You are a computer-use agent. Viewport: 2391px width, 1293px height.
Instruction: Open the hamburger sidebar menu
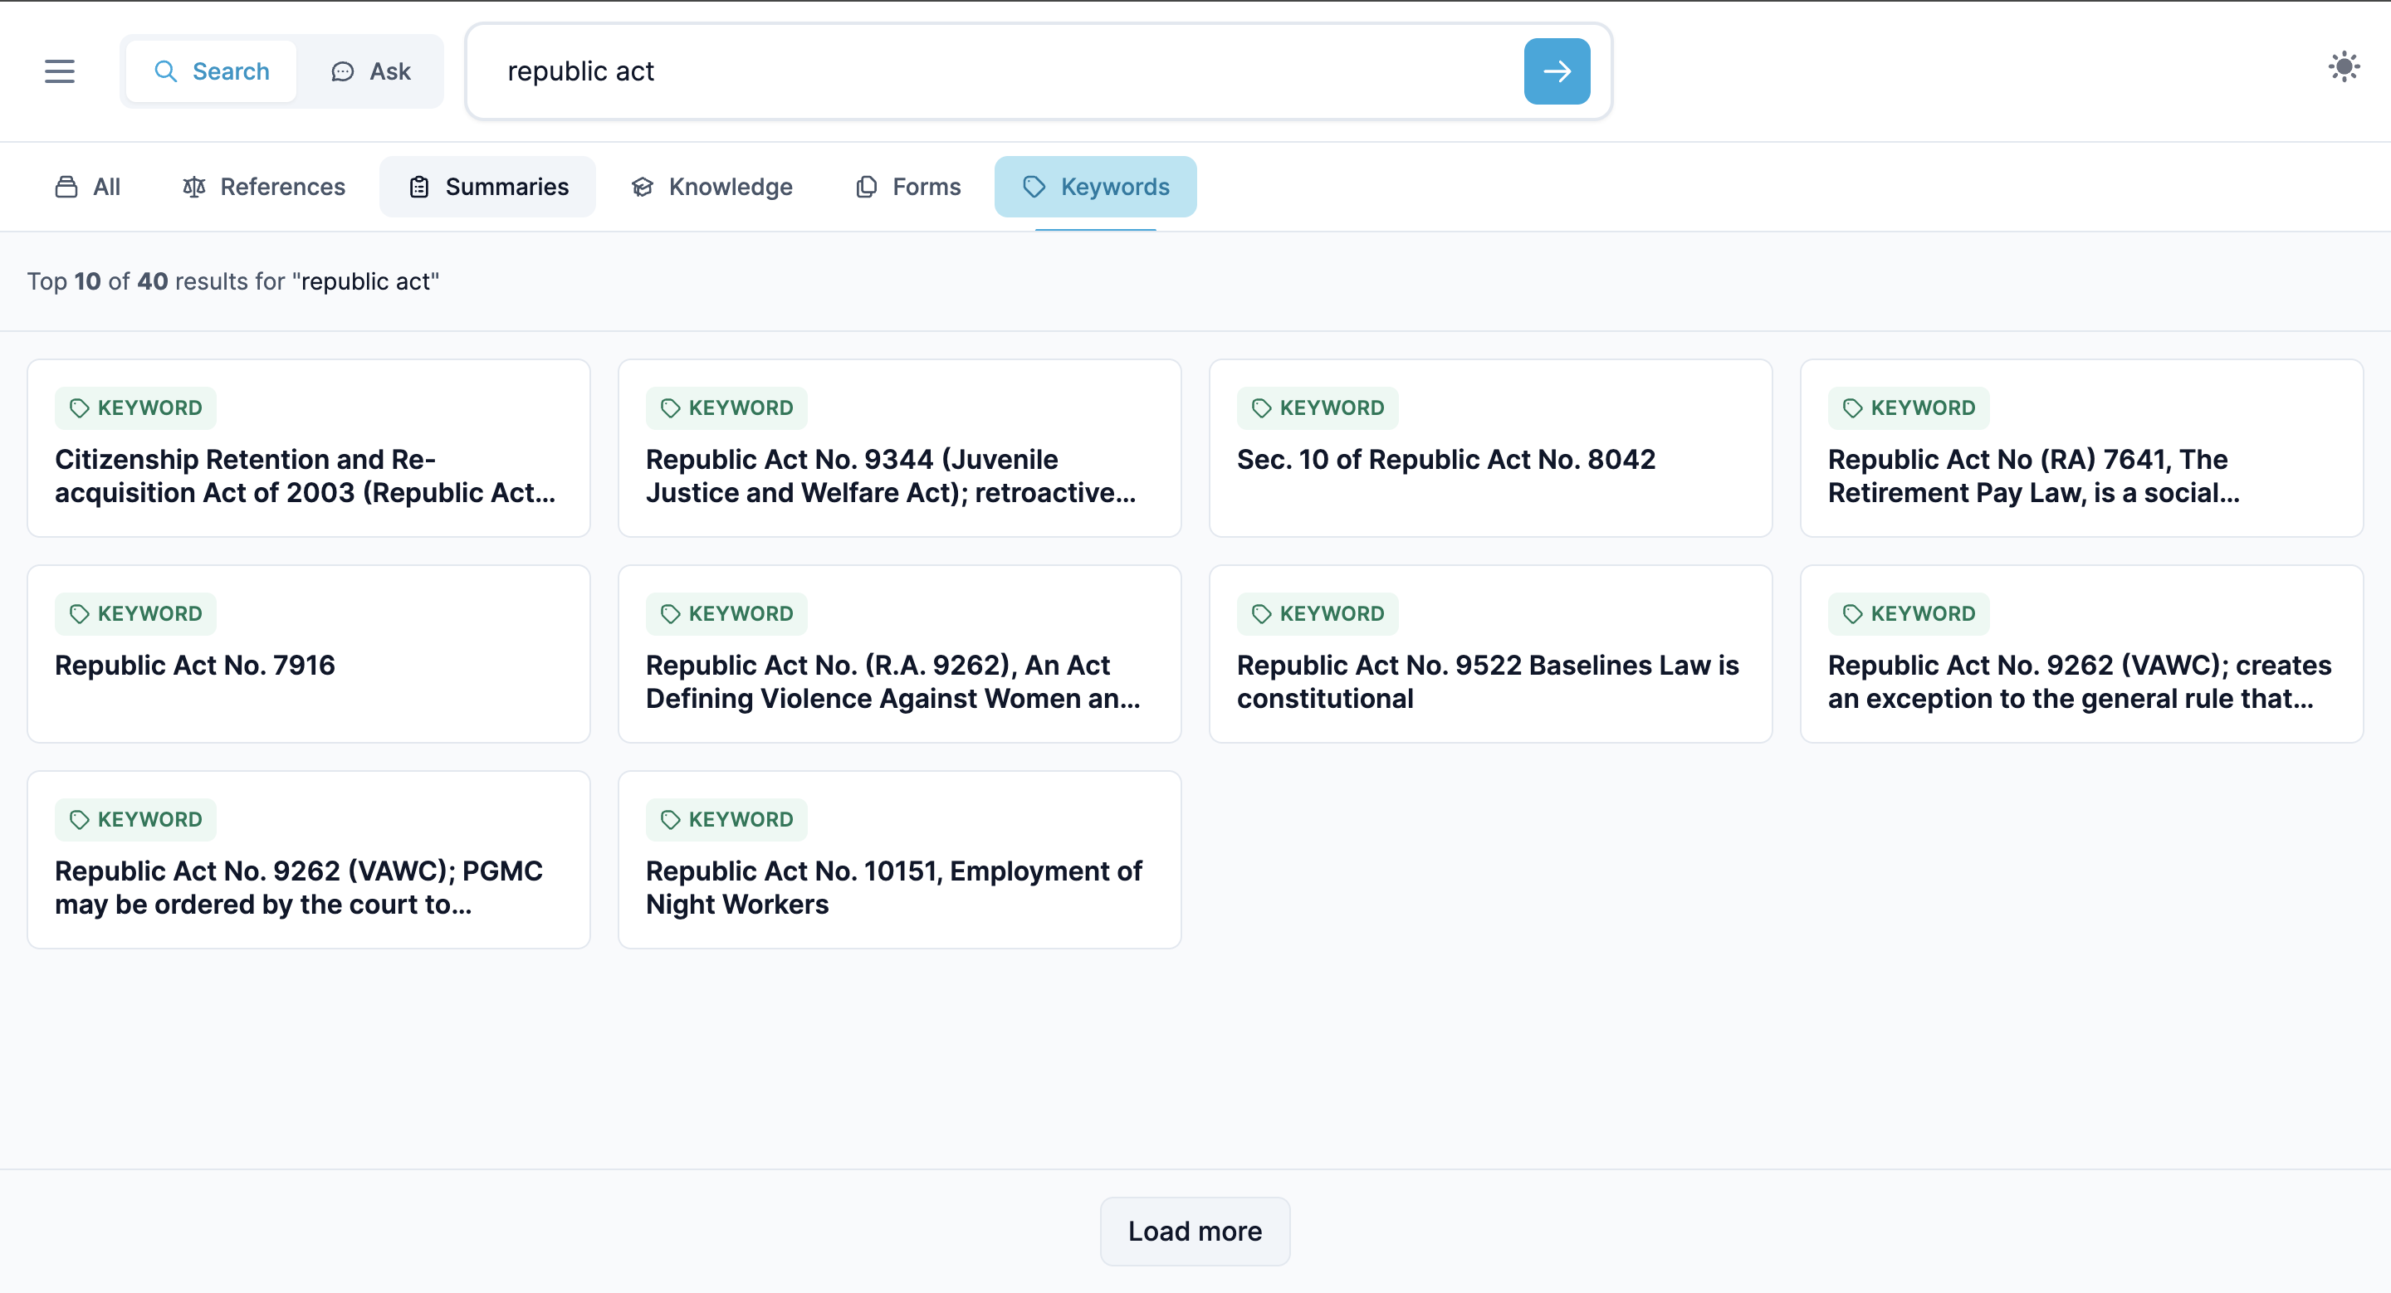60,71
